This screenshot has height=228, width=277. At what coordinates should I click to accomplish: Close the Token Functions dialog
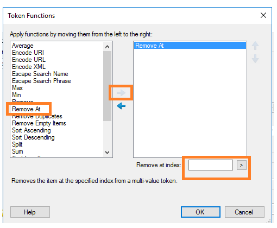263,15
